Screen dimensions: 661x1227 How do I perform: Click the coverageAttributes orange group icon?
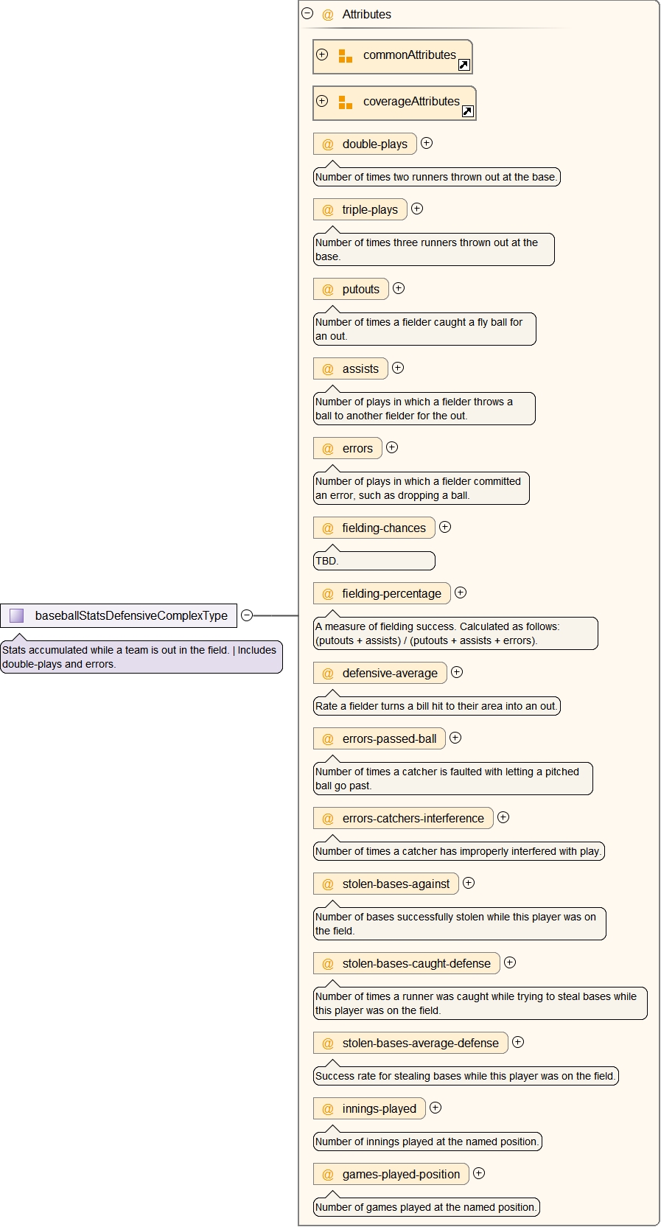(x=345, y=102)
